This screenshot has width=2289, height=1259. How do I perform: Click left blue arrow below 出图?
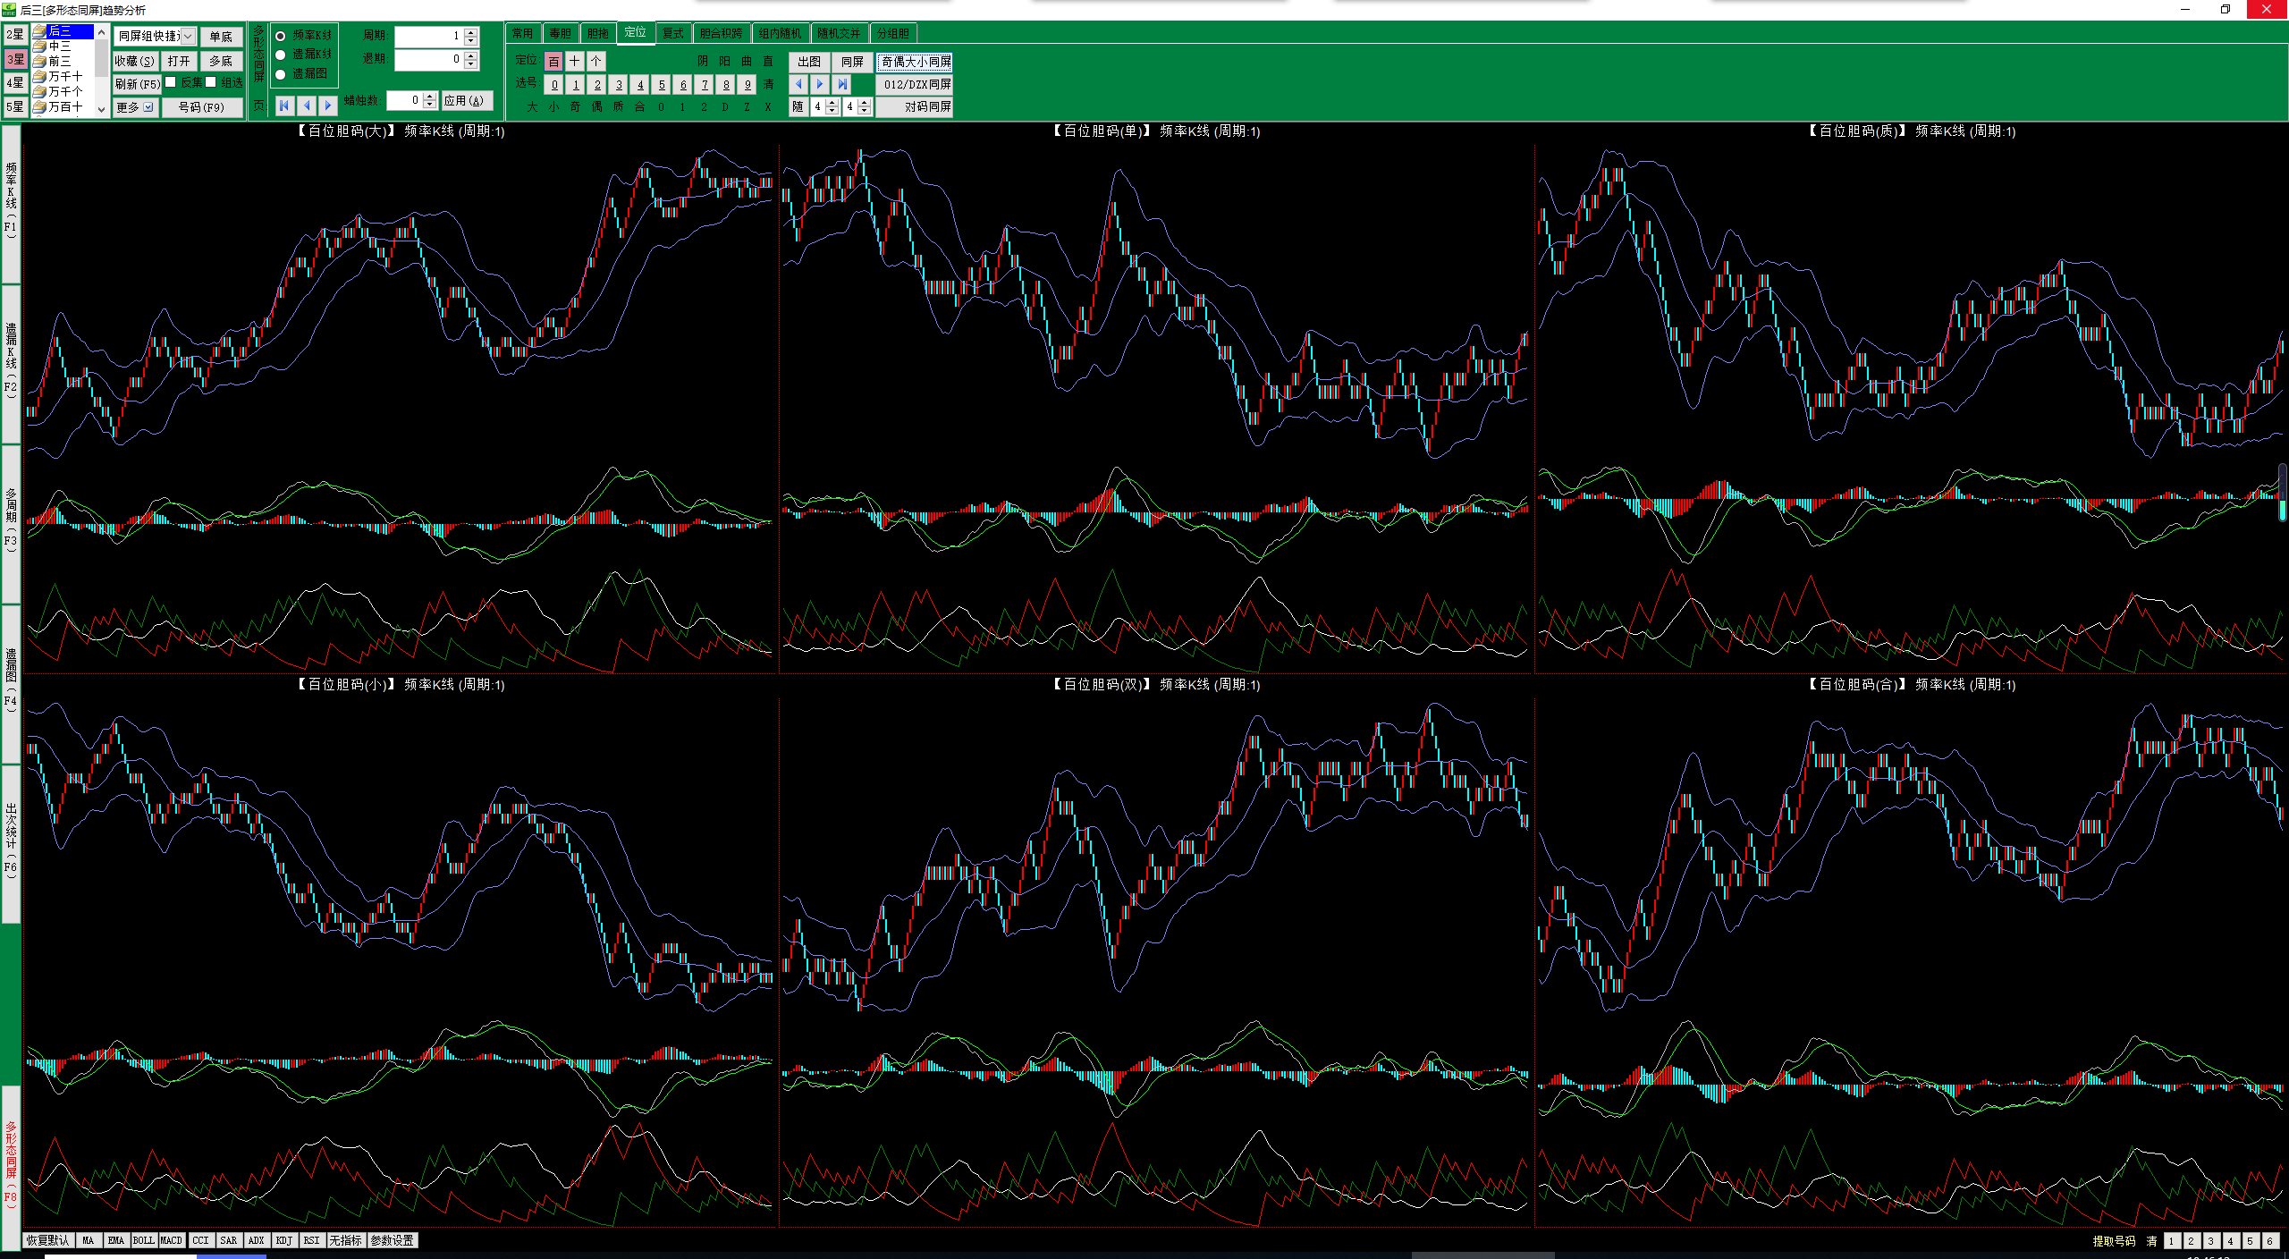799,84
